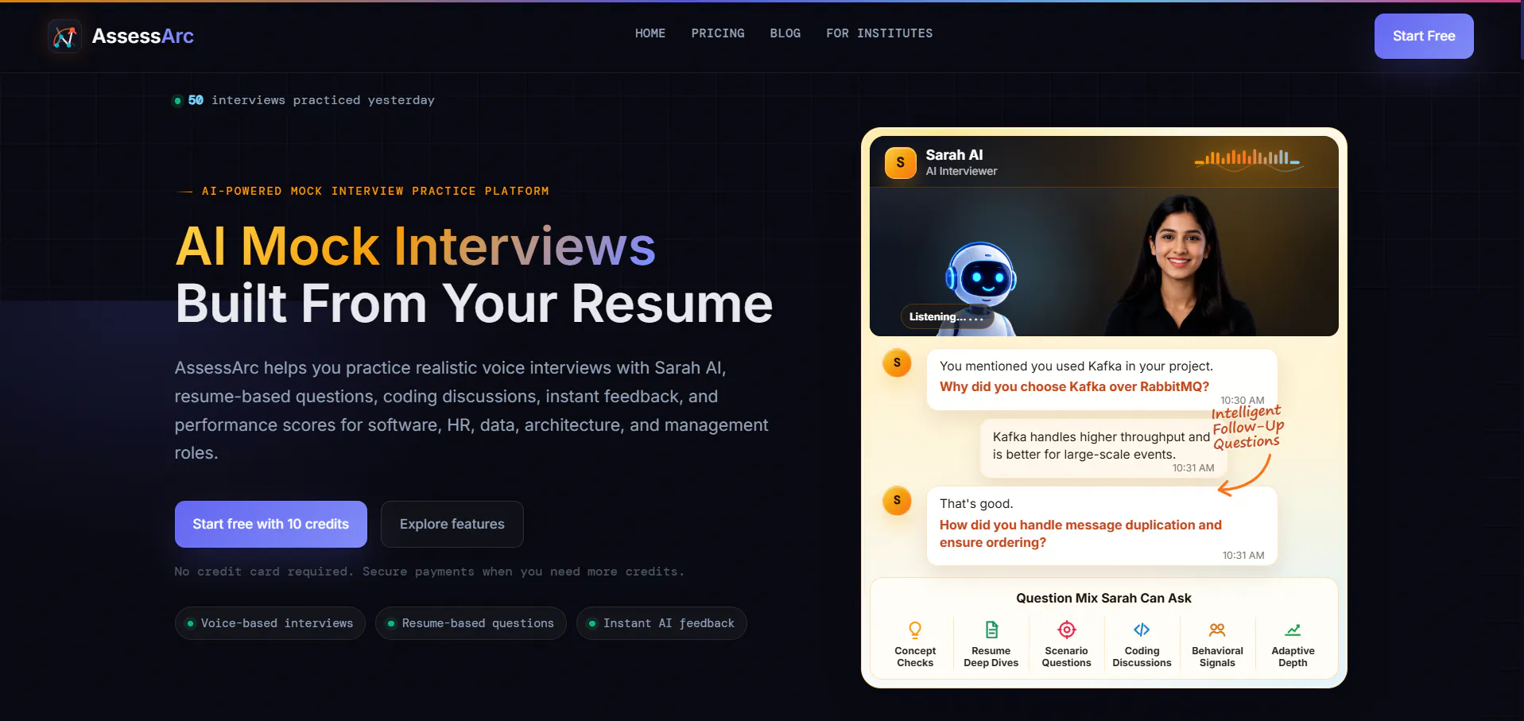This screenshot has height=721, width=1524.
Task: Click the "Coding Discussions" label
Action: coord(1142,657)
